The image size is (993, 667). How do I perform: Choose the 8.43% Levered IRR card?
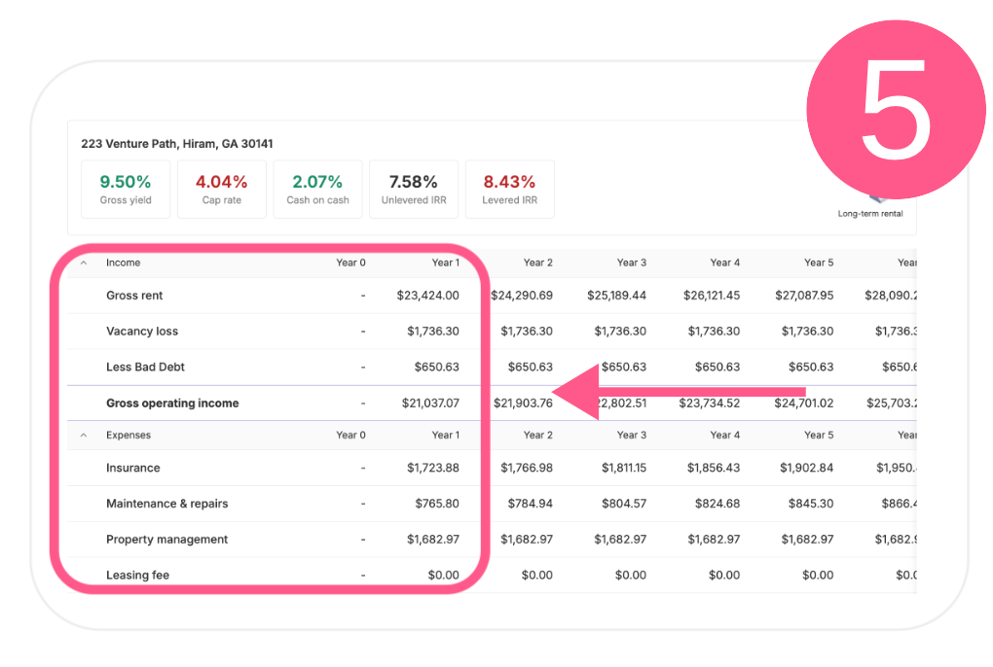click(x=510, y=189)
